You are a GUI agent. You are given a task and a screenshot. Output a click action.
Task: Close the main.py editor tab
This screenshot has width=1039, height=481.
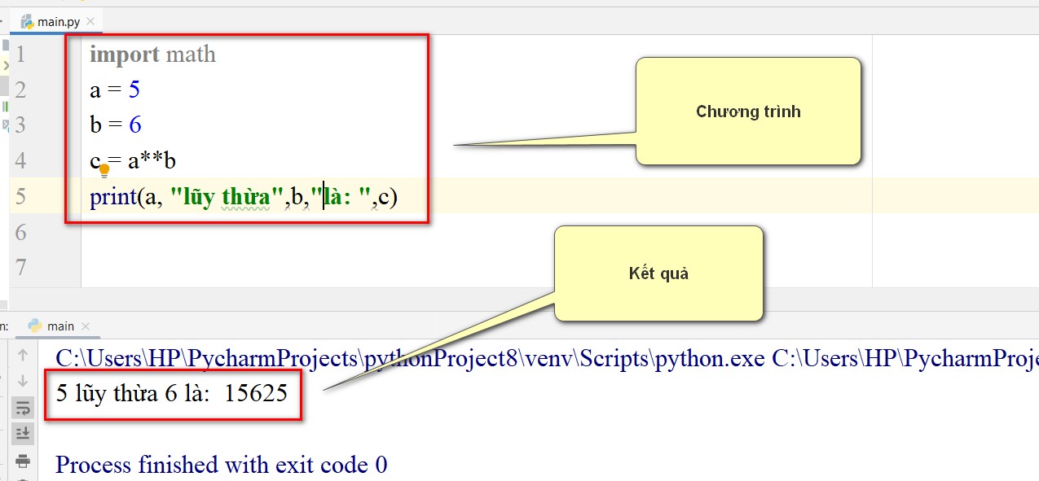click(90, 22)
